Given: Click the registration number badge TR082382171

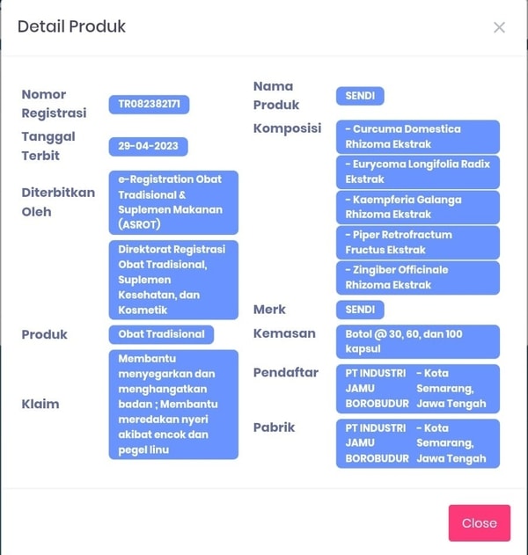Looking at the screenshot, I should point(149,105).
